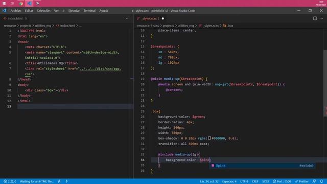The image size is (327, 184).
Task: Click the '$breakpoints: (' text on line 13
Action: tap(165, 47)
